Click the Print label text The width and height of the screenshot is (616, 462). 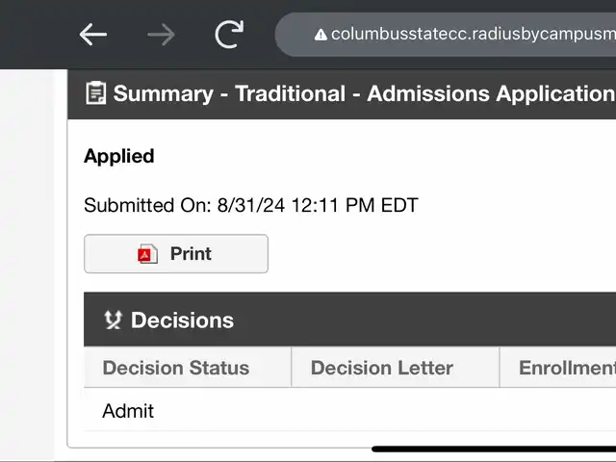pos(191,254)
